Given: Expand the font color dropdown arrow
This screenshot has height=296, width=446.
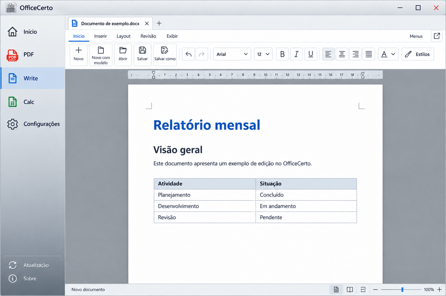Looking at the screenshot, I should 393,54.
